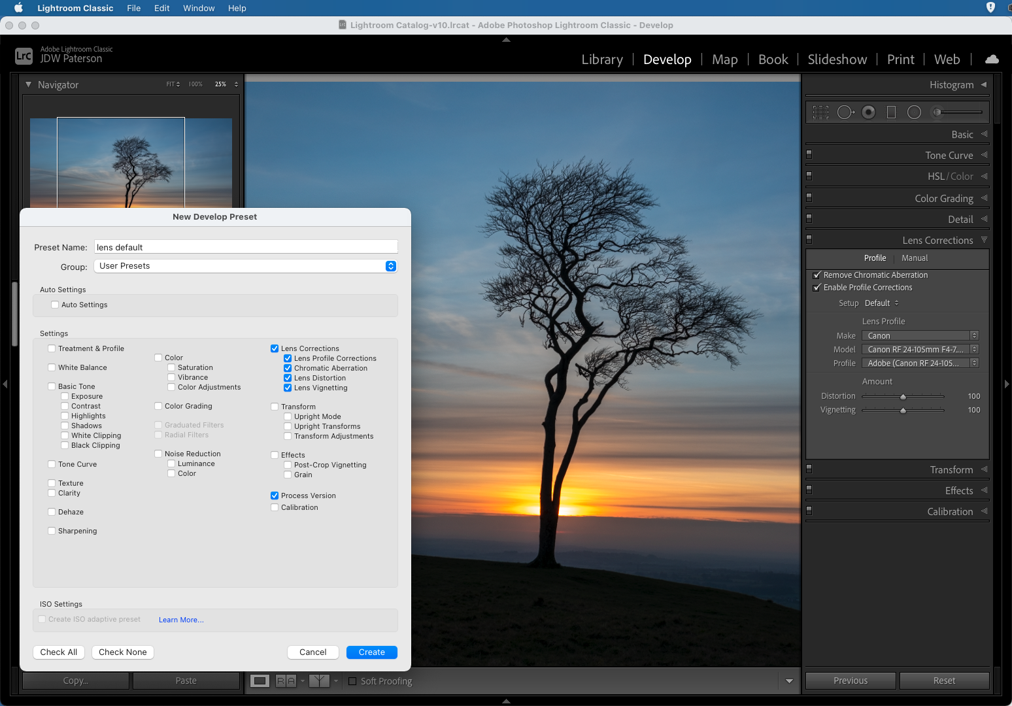The width and height of the screenshot is (1012, 706).
Task: Expand the Basic panel
Action: coord(984,134)
